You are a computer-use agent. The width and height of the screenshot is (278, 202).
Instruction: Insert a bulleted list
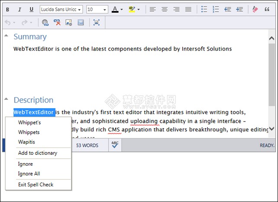click(204, 10)
